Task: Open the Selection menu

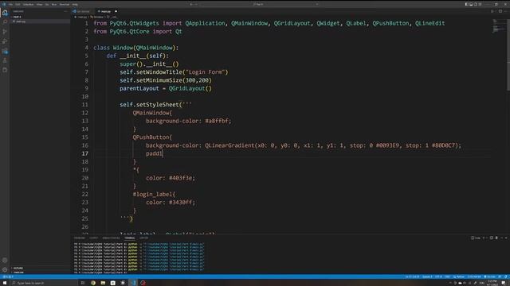Action: tap(29, 4)
